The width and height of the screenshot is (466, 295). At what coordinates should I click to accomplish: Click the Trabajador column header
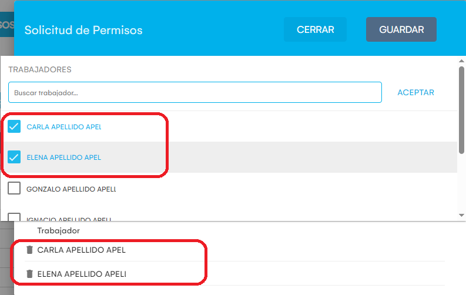coord(58,230)
